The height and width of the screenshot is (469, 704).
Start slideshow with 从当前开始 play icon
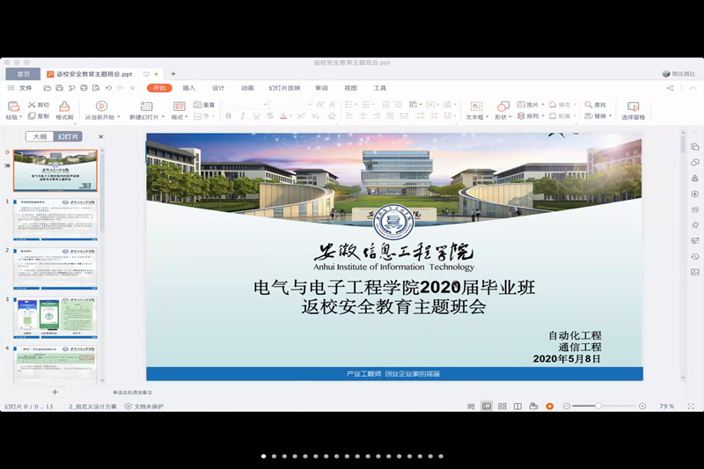101,106
